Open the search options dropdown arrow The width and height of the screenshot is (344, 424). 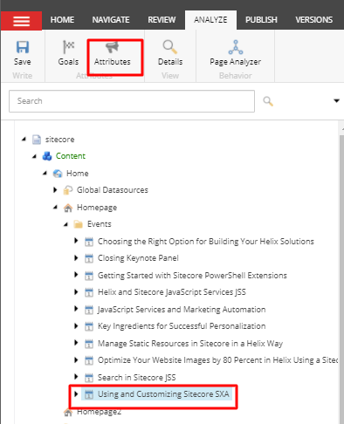coord(336,101)
